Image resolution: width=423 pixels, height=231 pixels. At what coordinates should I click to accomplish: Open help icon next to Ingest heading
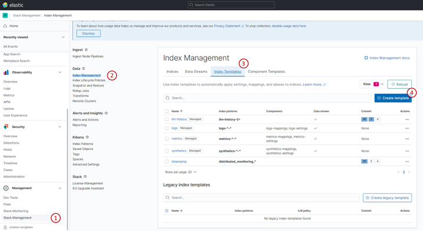pos(87,50)
